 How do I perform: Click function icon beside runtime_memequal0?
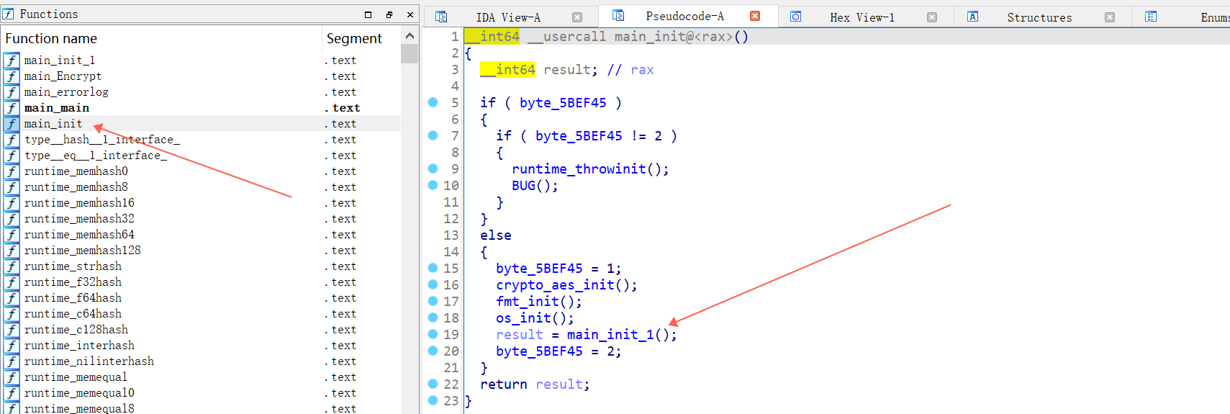point(12,393)
